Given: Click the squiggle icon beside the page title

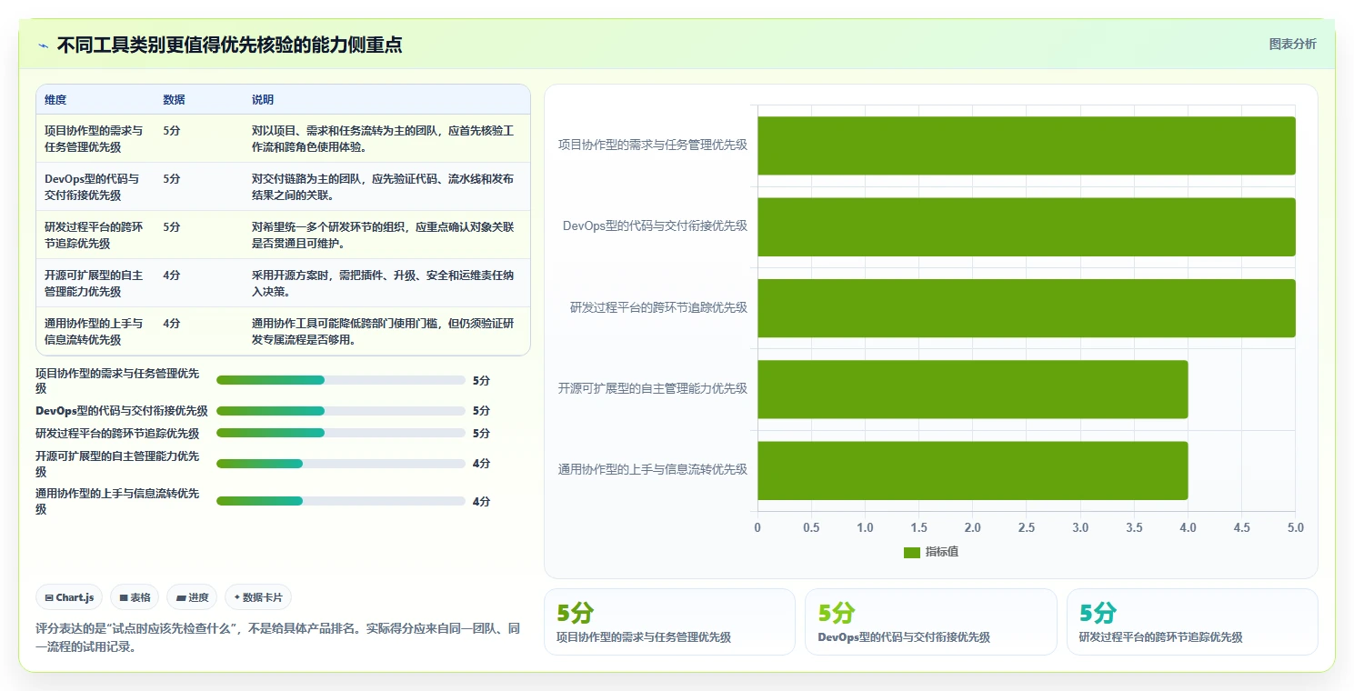Looking at the screenshot, I should pyautogui.click(x=44, y=45).
